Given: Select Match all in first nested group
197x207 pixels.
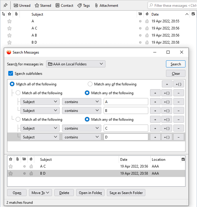Looking at the screenshot, I should (x=18, y=93).
